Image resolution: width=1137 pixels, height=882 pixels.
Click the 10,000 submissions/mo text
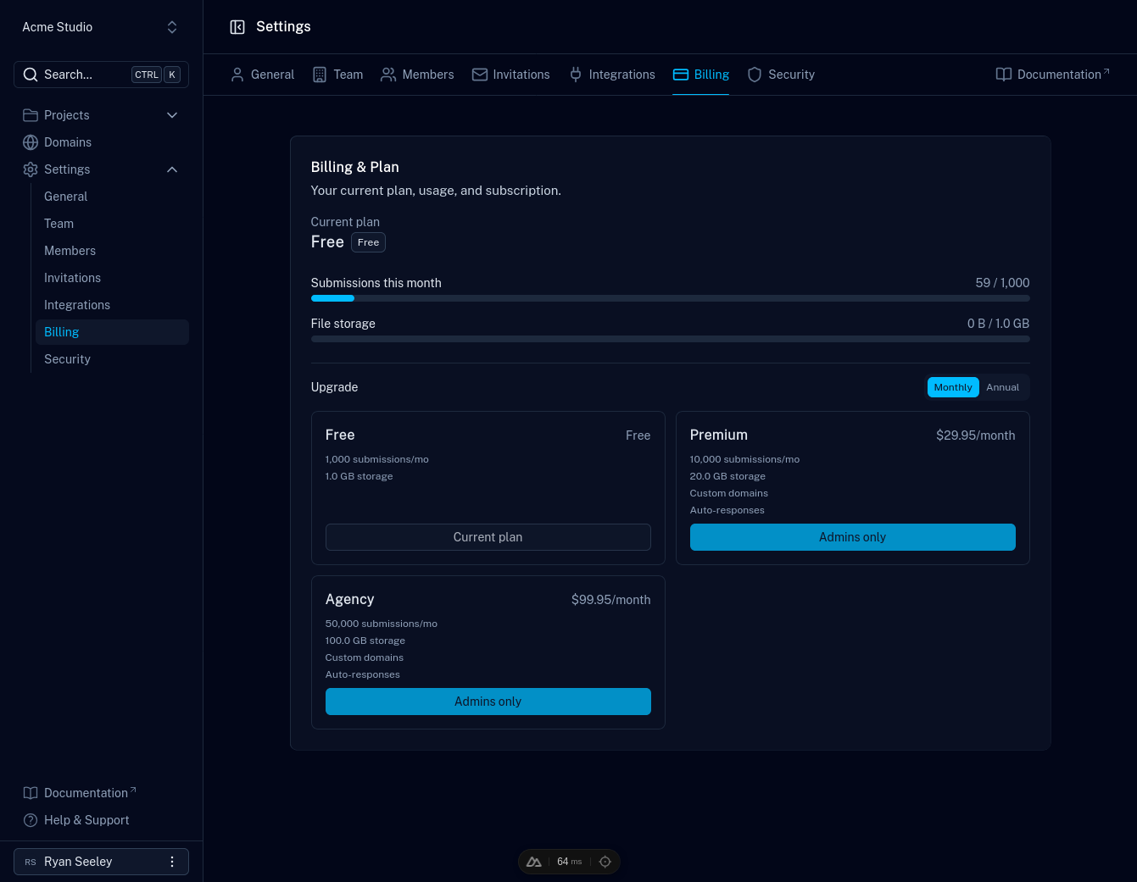[744, 459]
